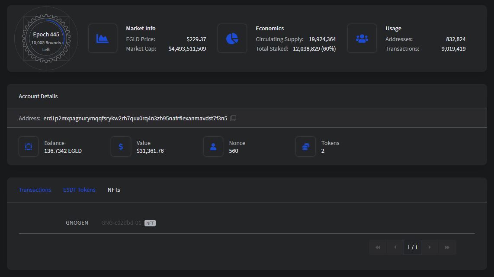Open the GNG-c02dbd-01 token link
This screenshot has height=277, width=494.
coord(121,223)
